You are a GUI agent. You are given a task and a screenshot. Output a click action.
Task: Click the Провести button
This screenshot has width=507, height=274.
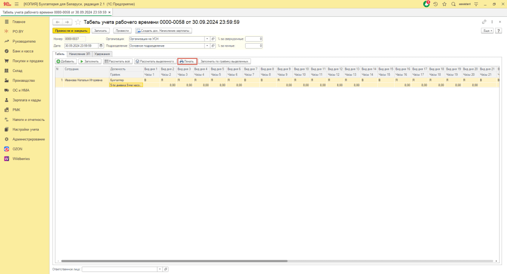pyautogui.click(x=122, y=31)
